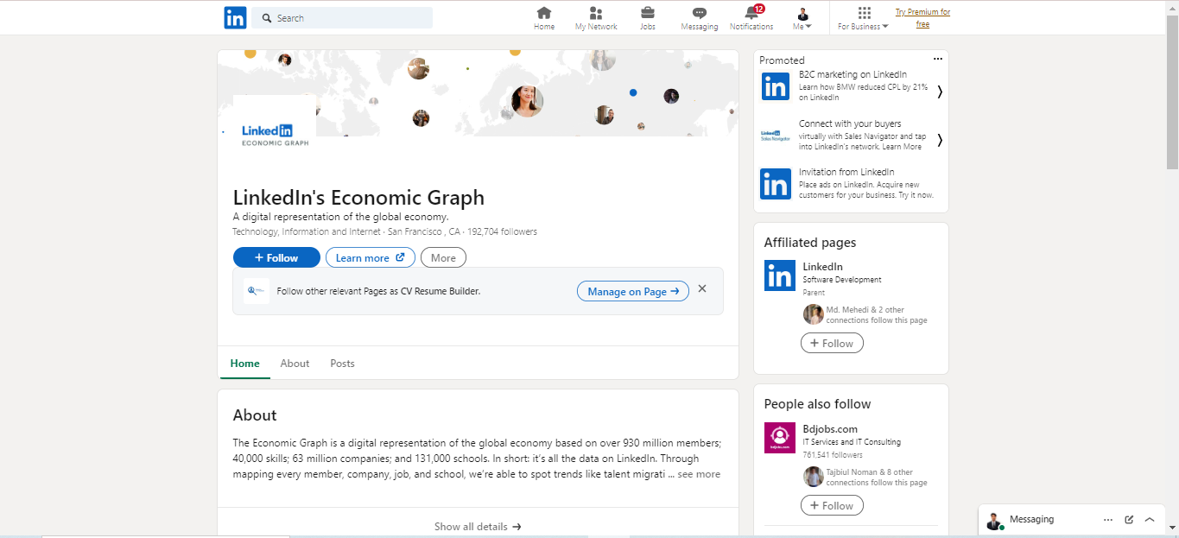
Task: Open the Bdjobs.com page name
Action: (830, 429)
